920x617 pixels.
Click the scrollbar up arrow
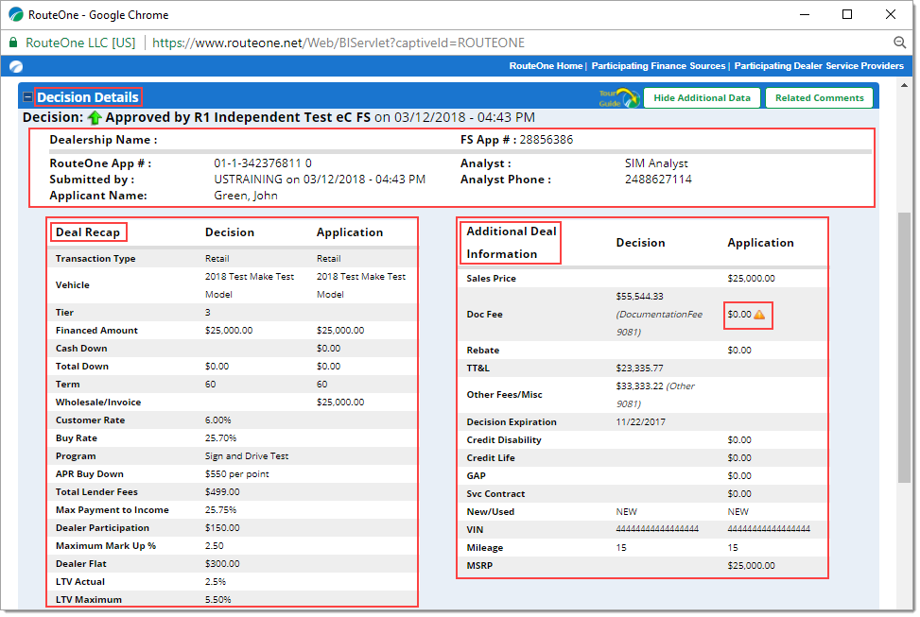tap(904, 86)
